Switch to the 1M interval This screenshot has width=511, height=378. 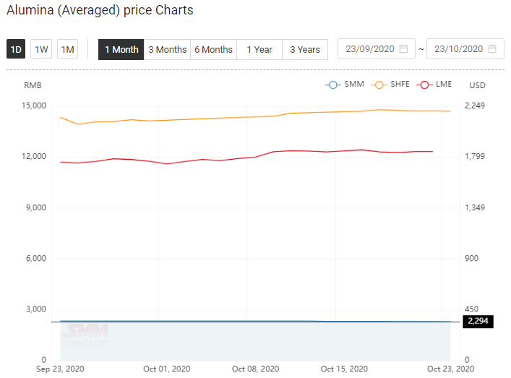point(67,49)
